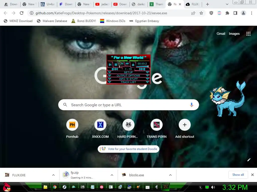Open the fp.zip download options arrow
This screenshot has width=257, height=192.
pyautogui.click(x=112, y=175)
